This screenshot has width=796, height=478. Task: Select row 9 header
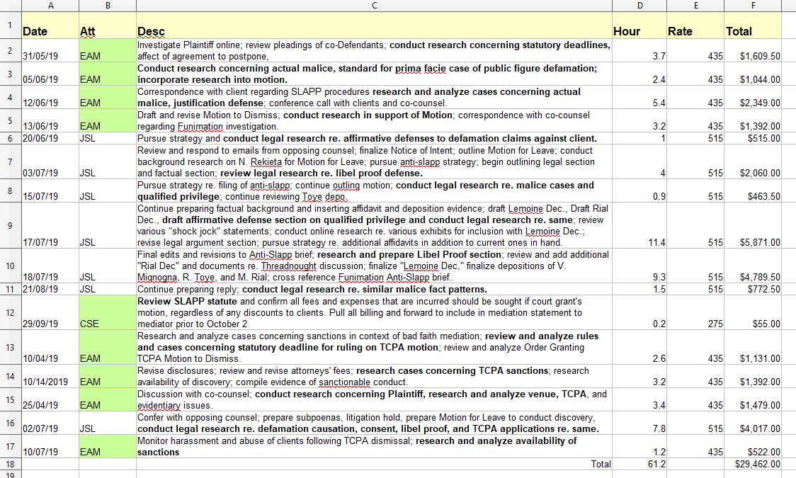(11, 225)
